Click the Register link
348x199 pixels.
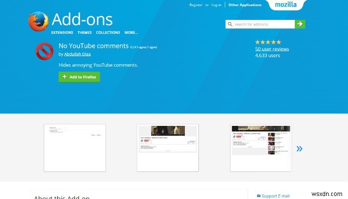point(196,5)
